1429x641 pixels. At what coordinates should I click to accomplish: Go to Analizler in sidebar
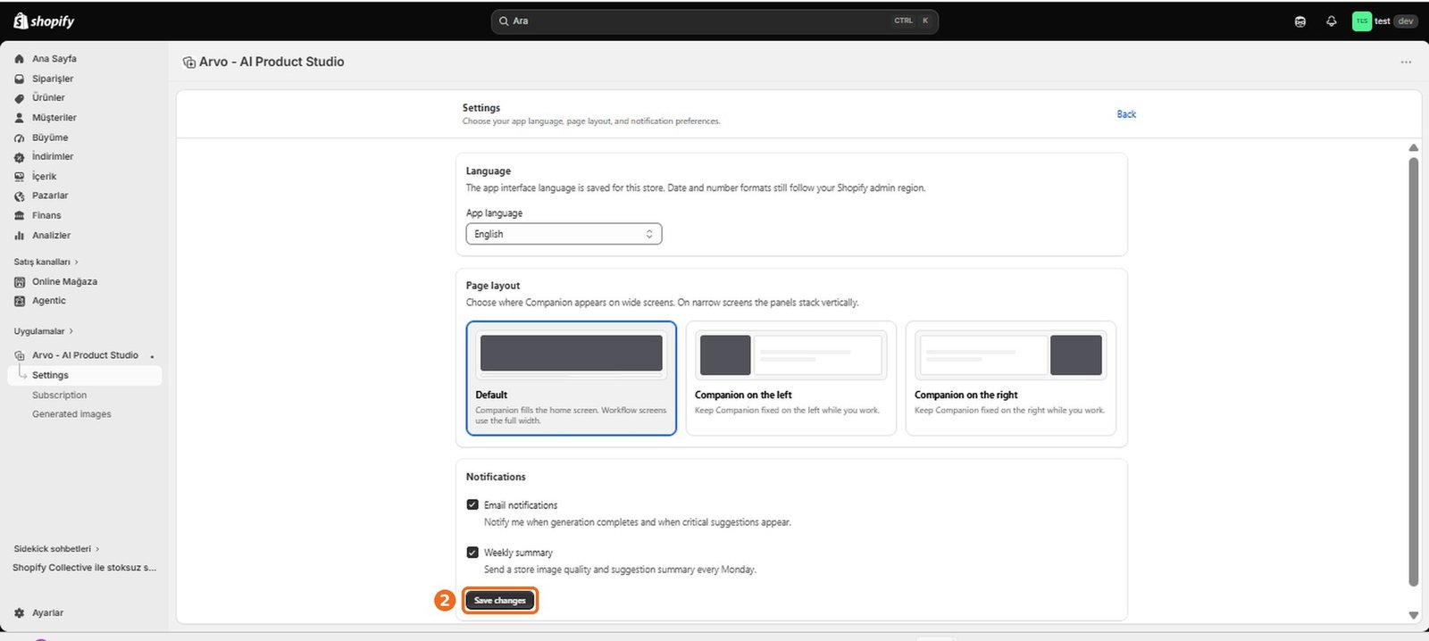coord(51,236)
